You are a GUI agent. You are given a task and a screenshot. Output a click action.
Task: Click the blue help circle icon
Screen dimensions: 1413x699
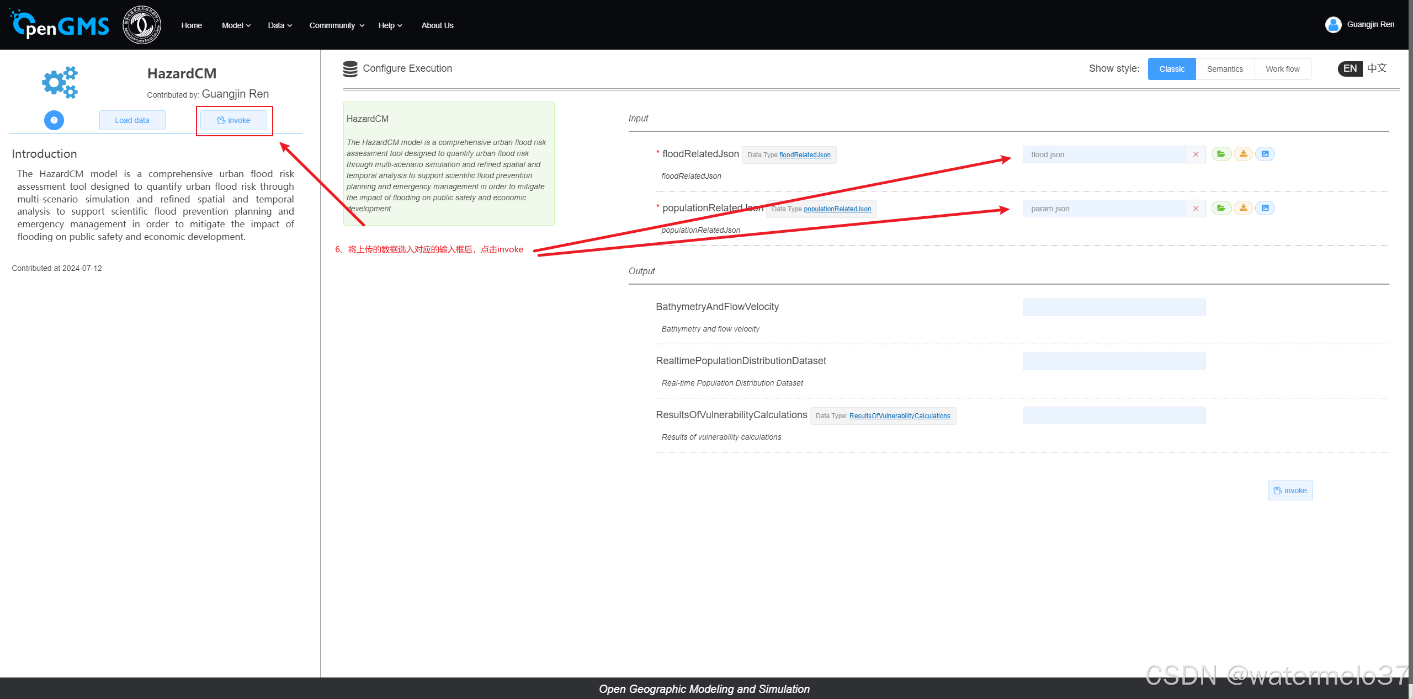coord(54,120)
